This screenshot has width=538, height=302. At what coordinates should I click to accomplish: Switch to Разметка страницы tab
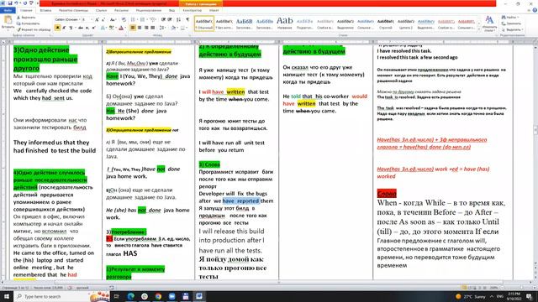73,11
